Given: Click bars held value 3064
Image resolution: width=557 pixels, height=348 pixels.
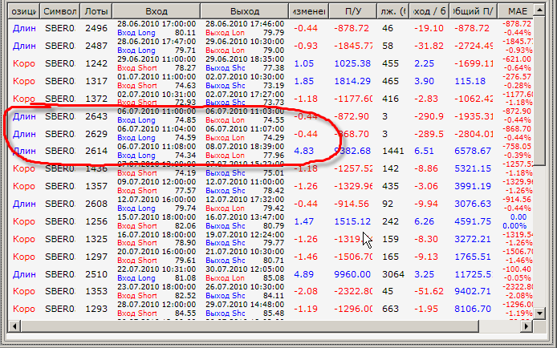Looking at the screenshot, I should [x=393, y=274].
